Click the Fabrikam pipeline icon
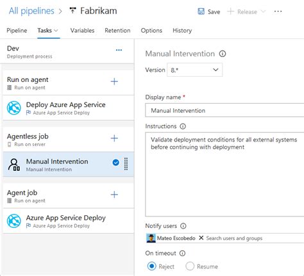 [x=73, y=10]
